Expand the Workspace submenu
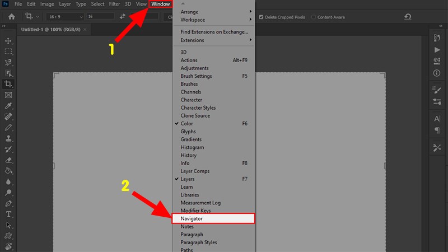Image resolution: width=448 pixels, height=252 pixels. (214, 20)
